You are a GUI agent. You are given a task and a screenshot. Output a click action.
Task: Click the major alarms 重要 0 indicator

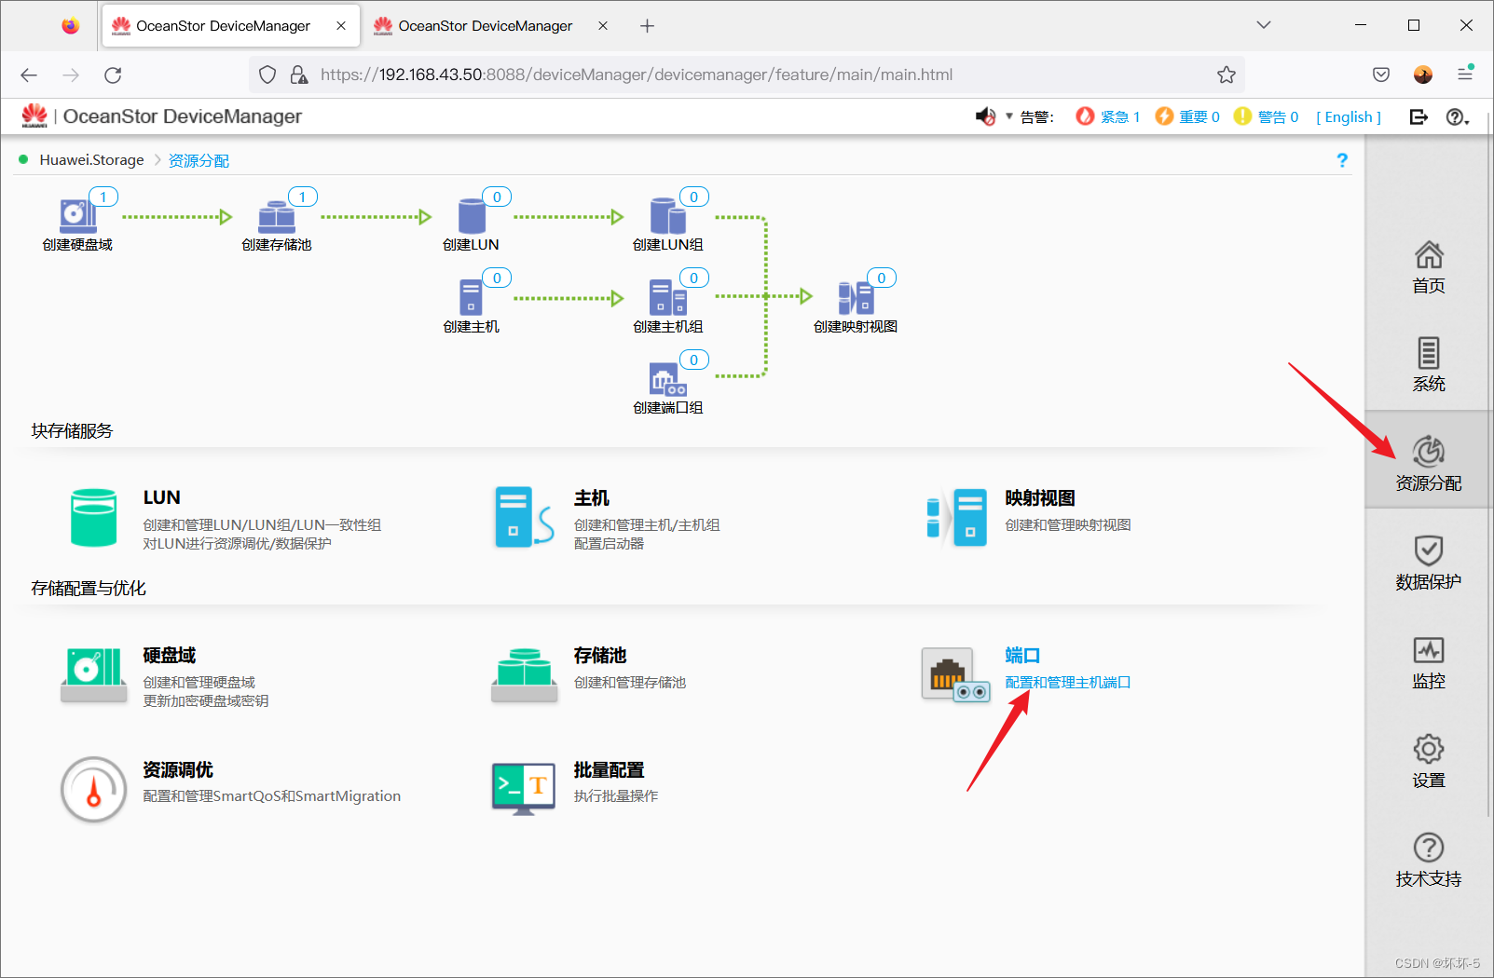(1187, 116)
